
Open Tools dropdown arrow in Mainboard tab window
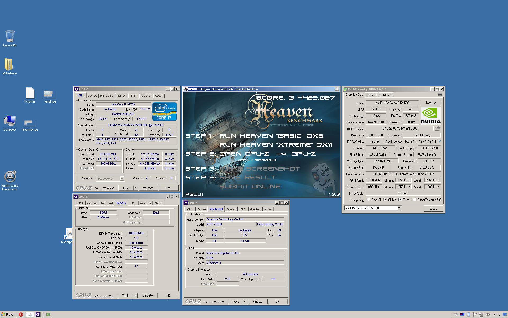pos(245,302)
